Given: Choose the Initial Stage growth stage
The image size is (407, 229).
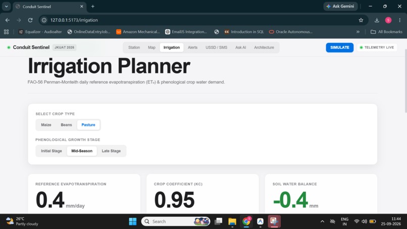Looking at the screenshot, I should tap(52, 151).
